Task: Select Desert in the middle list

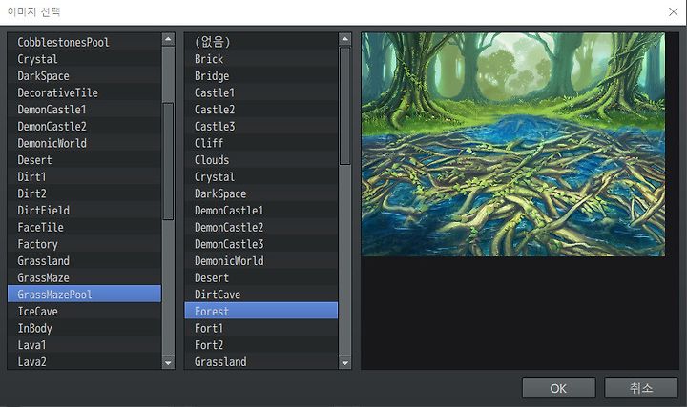Action: pyautogui.click(x=261, y=277)
